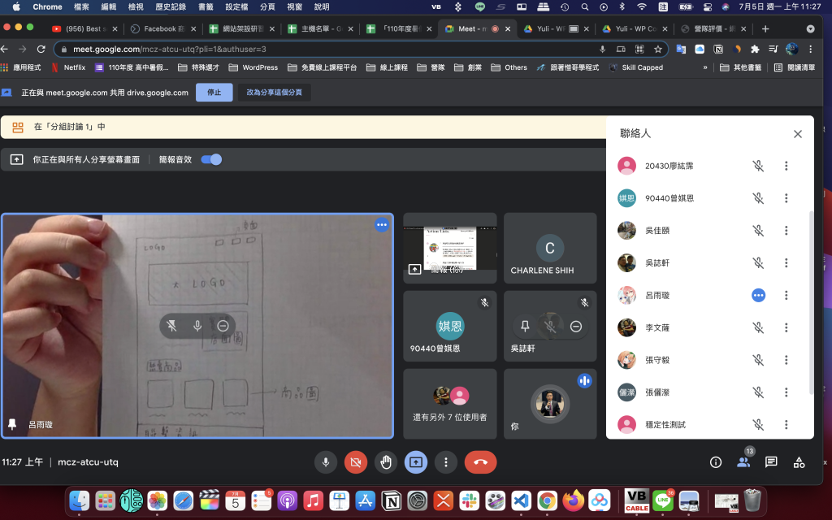Open the chat panel icon

[771, 462]
